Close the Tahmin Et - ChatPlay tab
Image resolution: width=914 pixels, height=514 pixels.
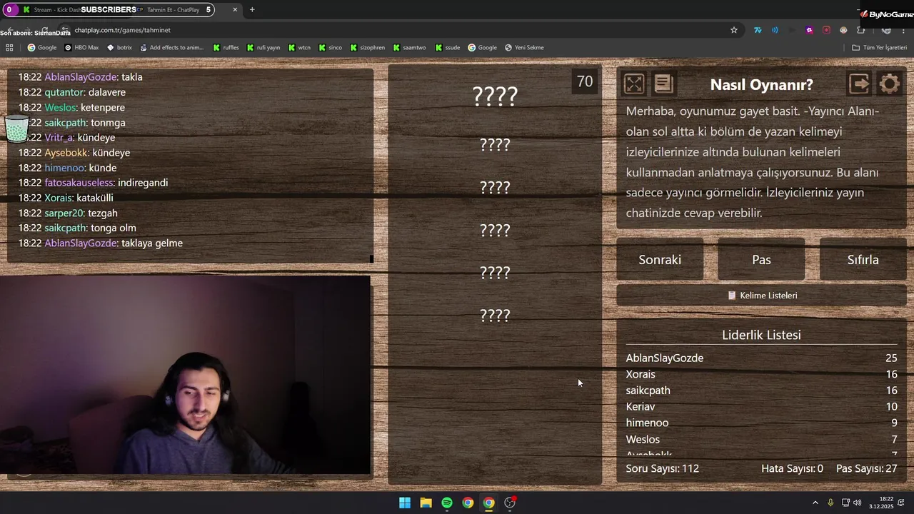235,9
